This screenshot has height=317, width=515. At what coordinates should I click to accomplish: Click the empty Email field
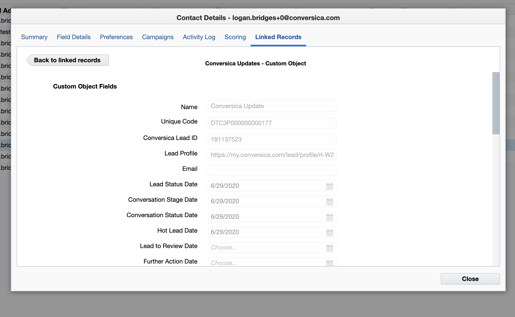[x=272, y=170]
